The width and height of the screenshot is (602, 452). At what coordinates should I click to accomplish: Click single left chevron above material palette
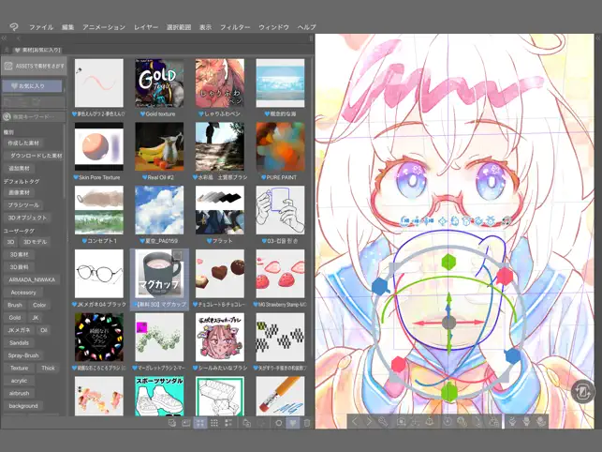pos(18,38)
